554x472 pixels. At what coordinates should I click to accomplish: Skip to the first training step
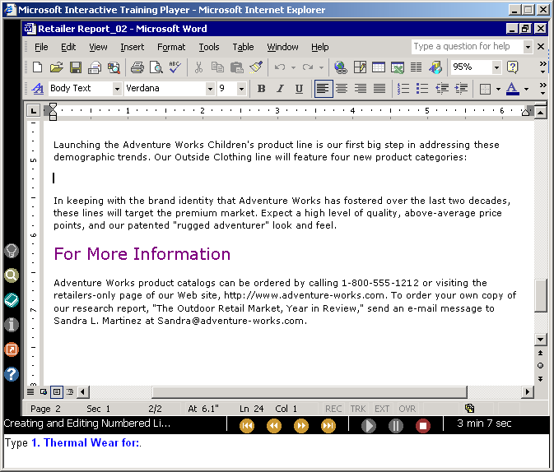pyautogui.click(x=247, y=426)
